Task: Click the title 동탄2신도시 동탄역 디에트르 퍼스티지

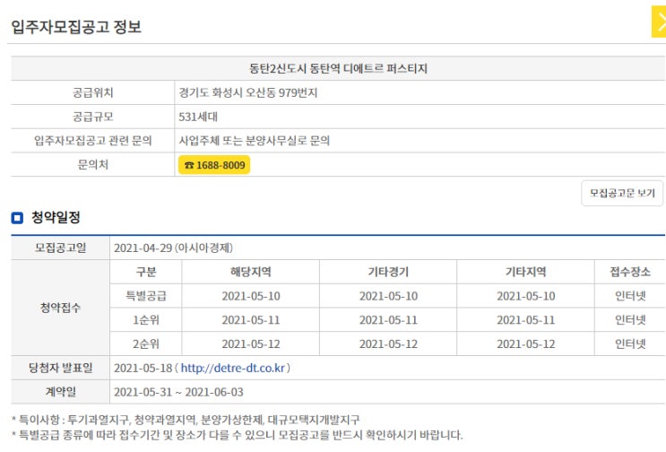Action: coord(338,68)
